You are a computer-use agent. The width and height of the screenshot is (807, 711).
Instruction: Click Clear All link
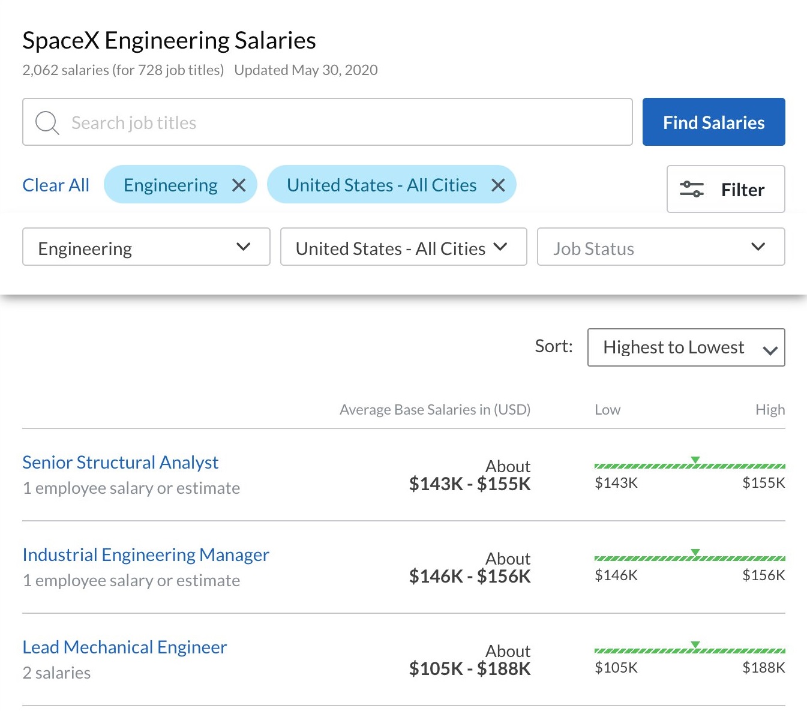(56, 185)
